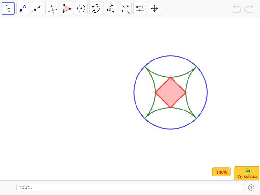Select the Move arrow tool
Screen dimensions: 260x195
click(x=8, y=8)
